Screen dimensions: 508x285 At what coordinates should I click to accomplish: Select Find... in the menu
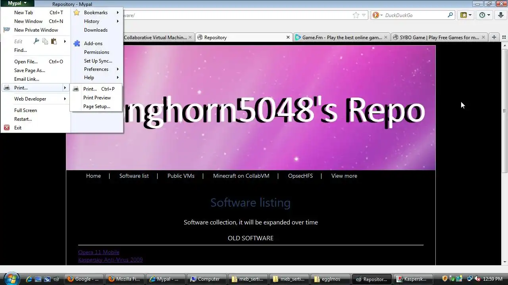tap(36, 50)
